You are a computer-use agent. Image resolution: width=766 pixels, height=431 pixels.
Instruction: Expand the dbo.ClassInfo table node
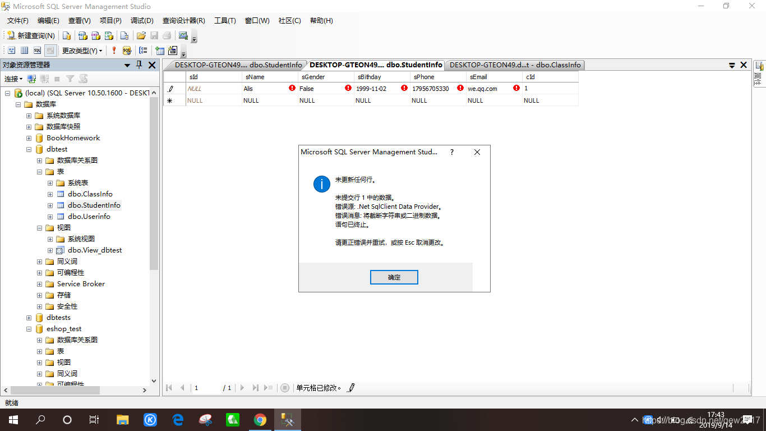[50, 194]
